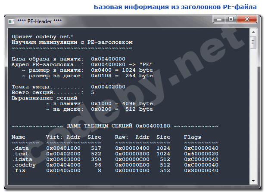Click virtual size 517
The width and height of the screenshot is (265, 194).
(x=96, y=148)
